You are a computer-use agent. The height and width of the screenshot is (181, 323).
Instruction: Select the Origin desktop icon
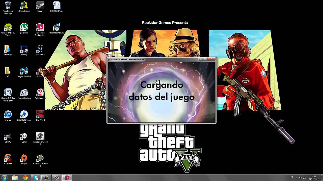[x=24, y=159]
